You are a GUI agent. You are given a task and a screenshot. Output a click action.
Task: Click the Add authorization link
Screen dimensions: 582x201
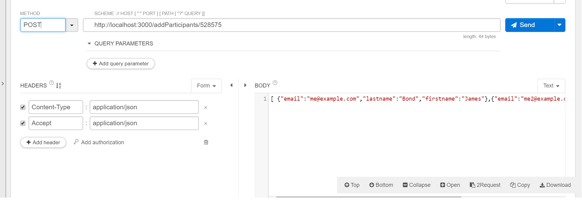102,142
